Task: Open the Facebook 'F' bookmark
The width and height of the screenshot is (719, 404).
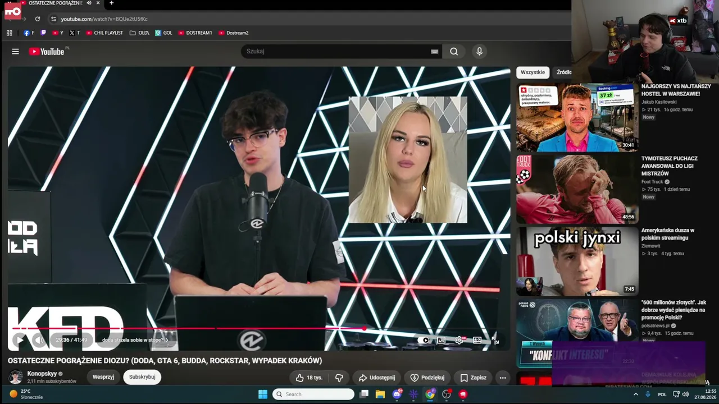Action: tap(29, 33)
